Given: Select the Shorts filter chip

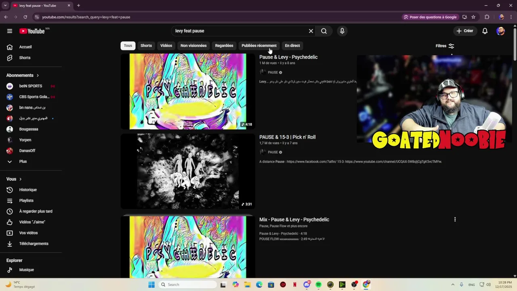Looking at the screenshot, I should tap(146, 46).
